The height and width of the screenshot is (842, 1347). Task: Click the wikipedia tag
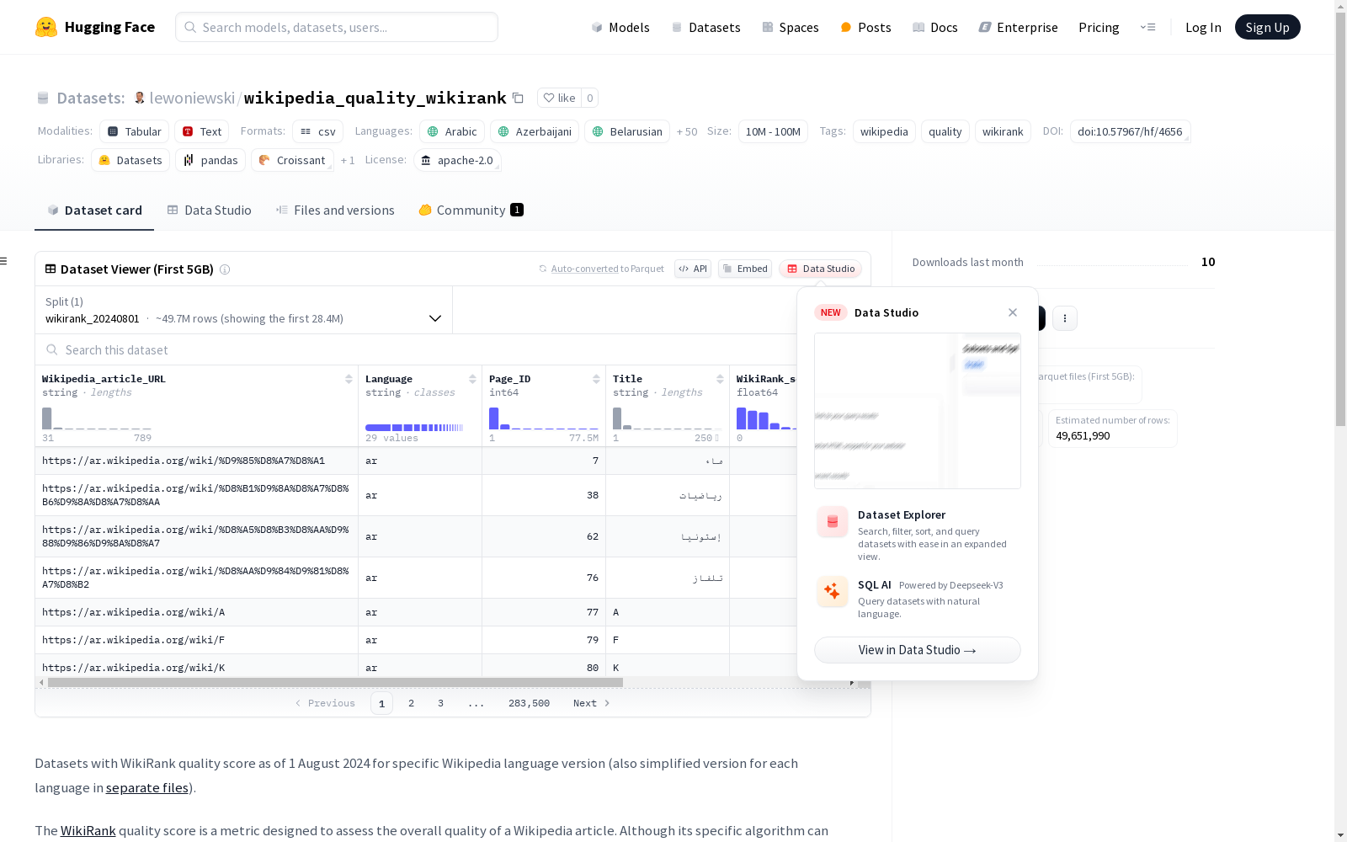click(x=884, y=131)
